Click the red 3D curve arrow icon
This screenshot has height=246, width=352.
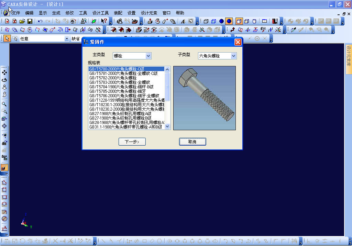click(233, 30)
